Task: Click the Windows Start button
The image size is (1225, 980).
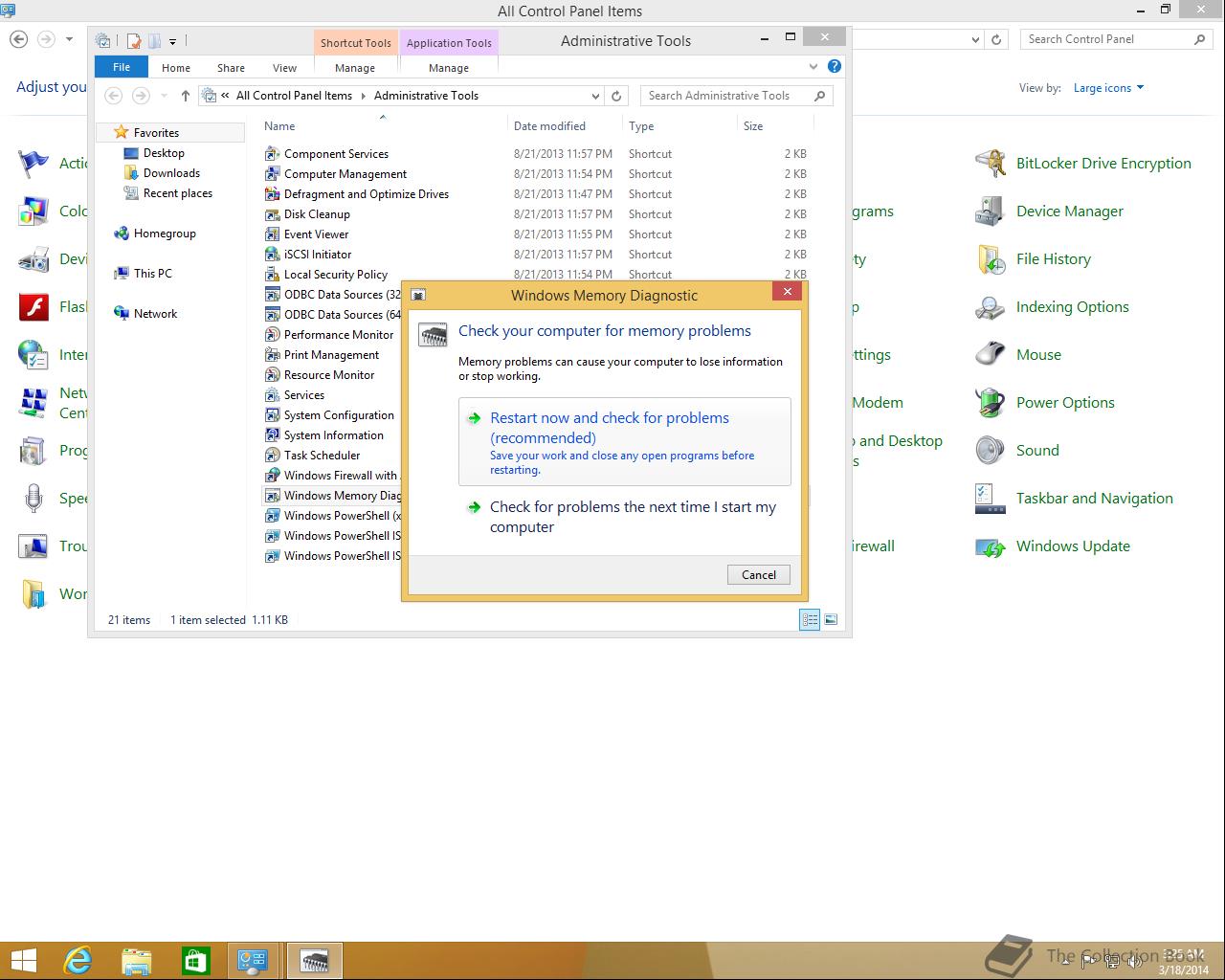Action: point(23,961)
